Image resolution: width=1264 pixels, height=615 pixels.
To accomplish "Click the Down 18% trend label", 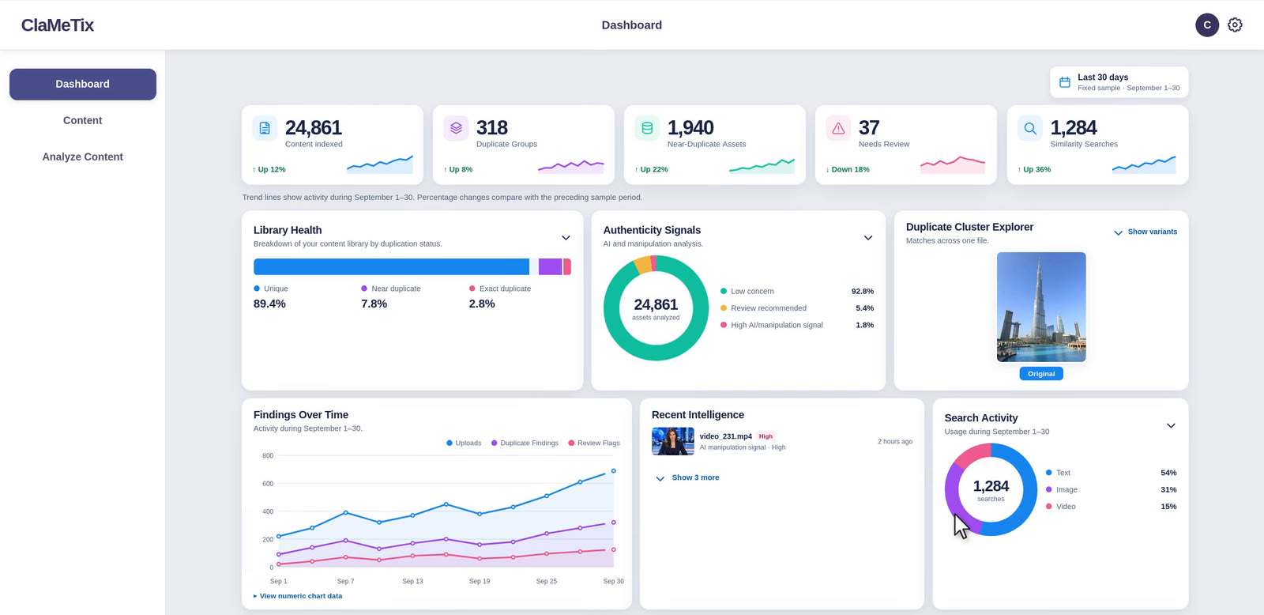I will pos(848,170).
